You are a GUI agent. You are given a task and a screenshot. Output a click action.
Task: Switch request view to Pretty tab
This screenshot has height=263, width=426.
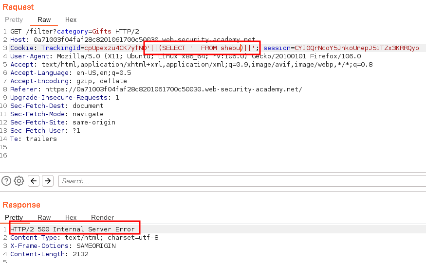pos(14,20)
